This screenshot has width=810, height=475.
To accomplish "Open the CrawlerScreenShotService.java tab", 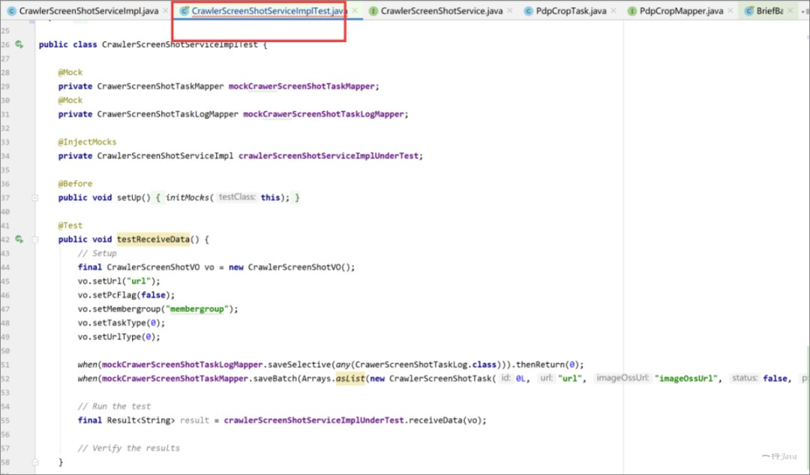I will coord(442,11).
